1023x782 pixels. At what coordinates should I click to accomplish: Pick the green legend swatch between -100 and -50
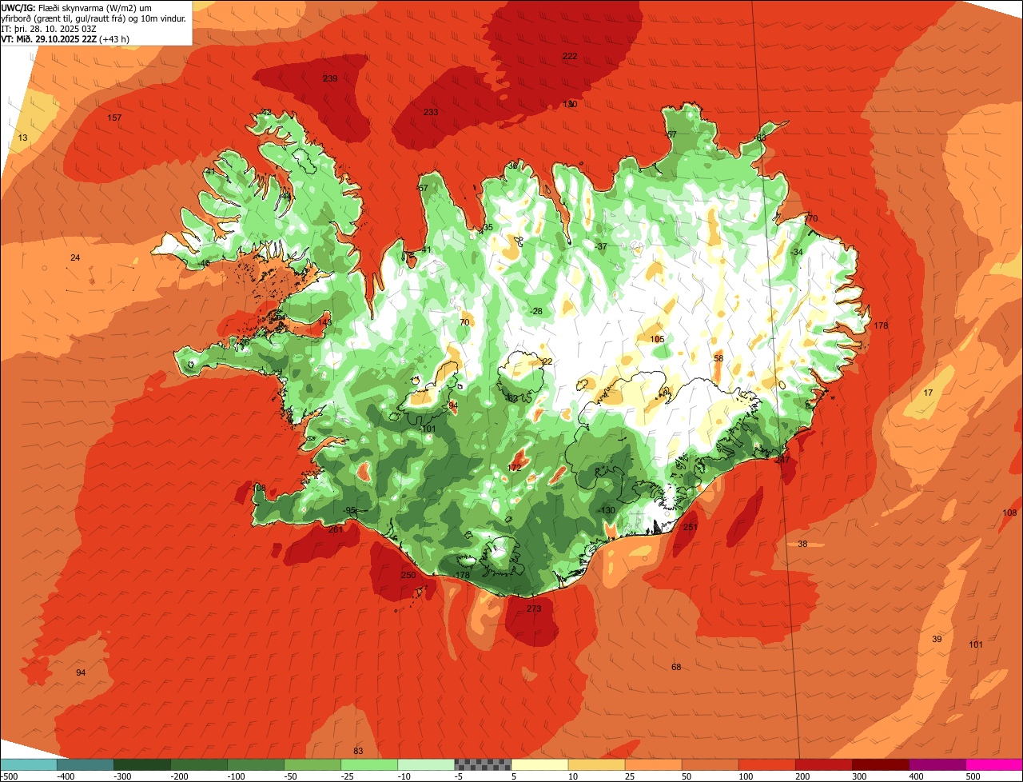pos(256,764)
